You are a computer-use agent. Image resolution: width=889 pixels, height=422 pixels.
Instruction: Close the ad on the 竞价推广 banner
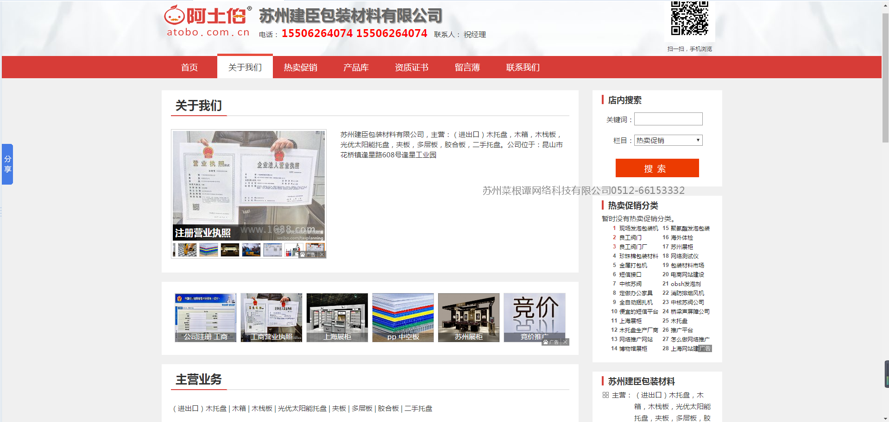click(x=565, y=342)
